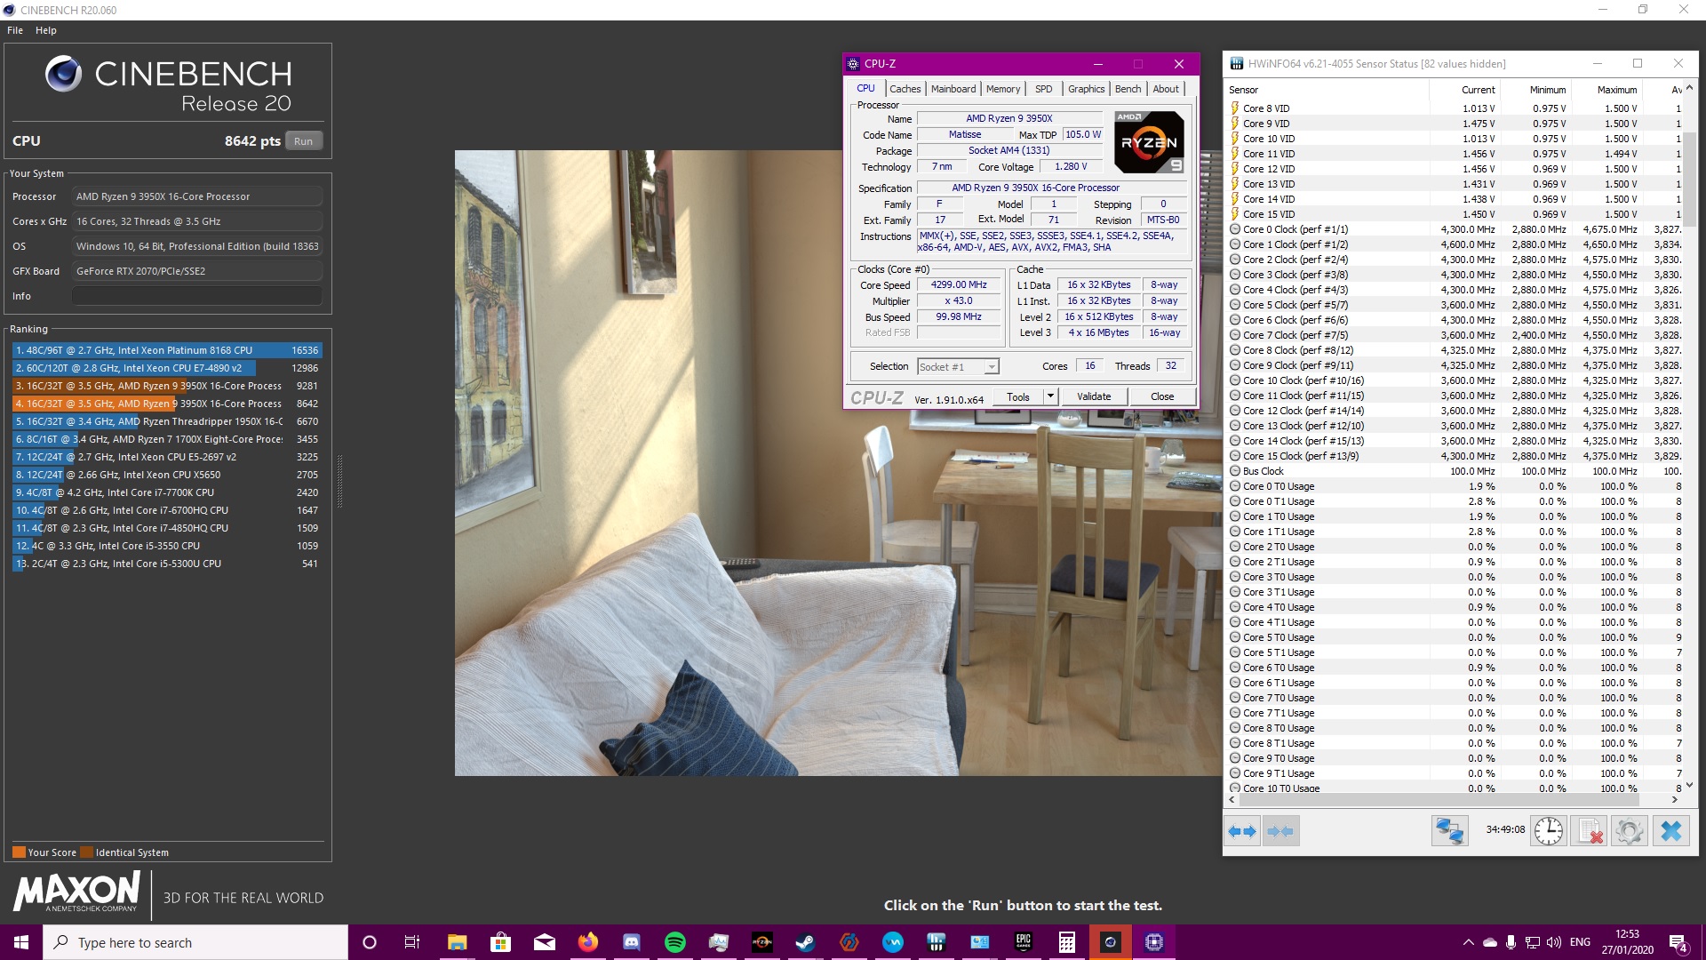This screenshot has height=960, width=1706.
Task: Click the Tools button in CPU-Z
Action: coord(1018,396)
